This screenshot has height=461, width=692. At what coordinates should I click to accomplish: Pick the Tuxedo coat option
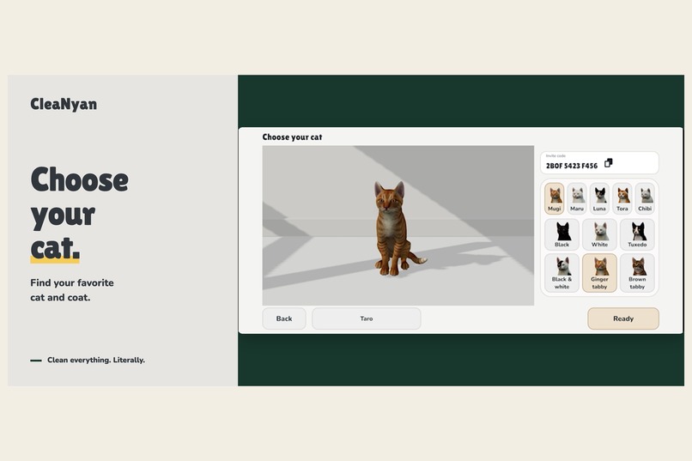[x=637, y=234]
